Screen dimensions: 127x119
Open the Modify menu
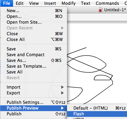pos(69,3)
